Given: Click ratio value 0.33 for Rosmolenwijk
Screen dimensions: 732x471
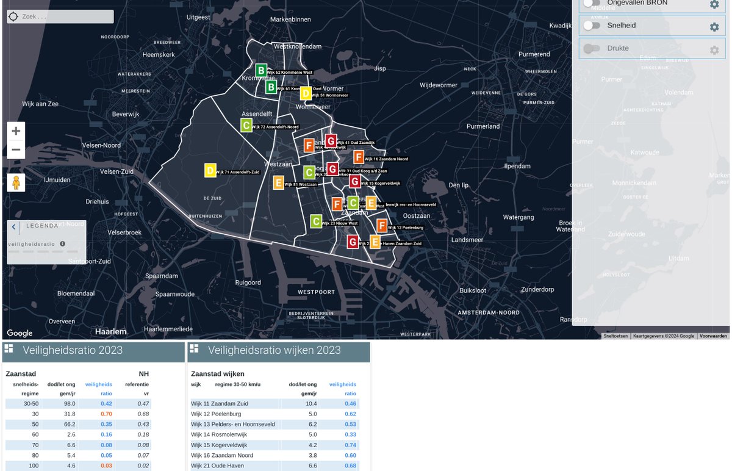Looking at the screenshot, I should click(x=350, y=435).
